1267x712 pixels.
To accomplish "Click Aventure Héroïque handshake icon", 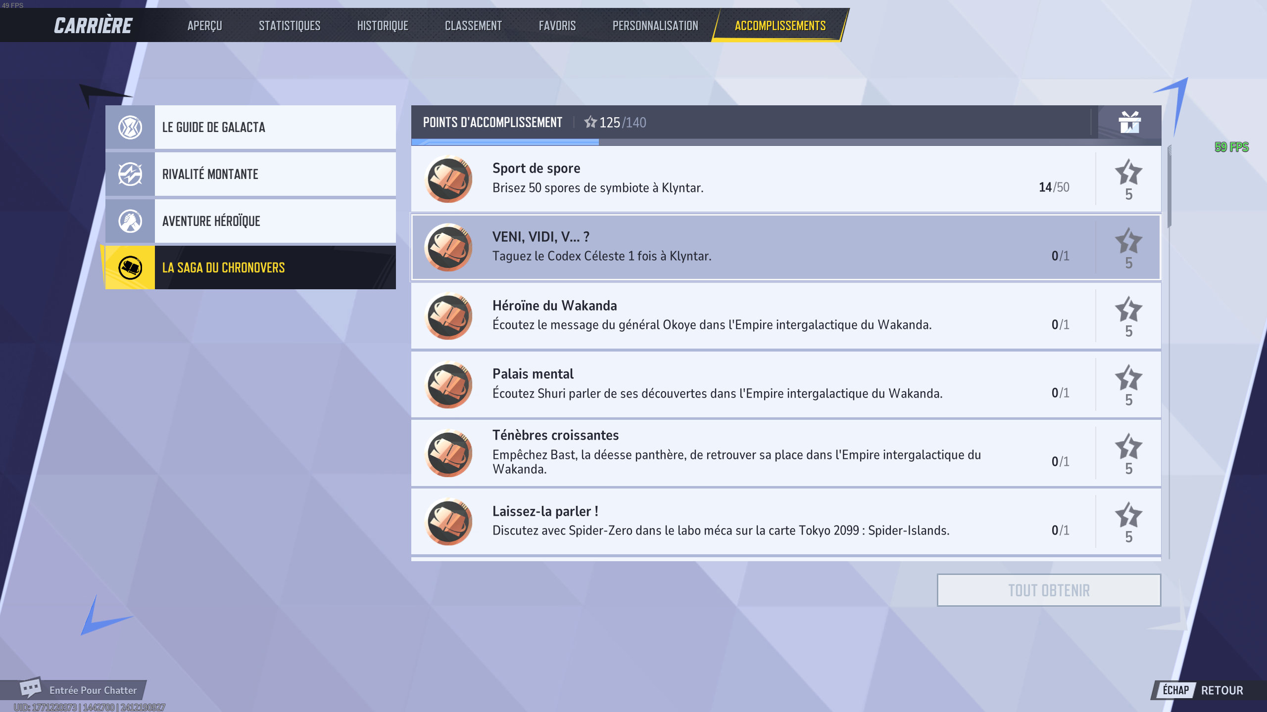I will click(130, 221).
